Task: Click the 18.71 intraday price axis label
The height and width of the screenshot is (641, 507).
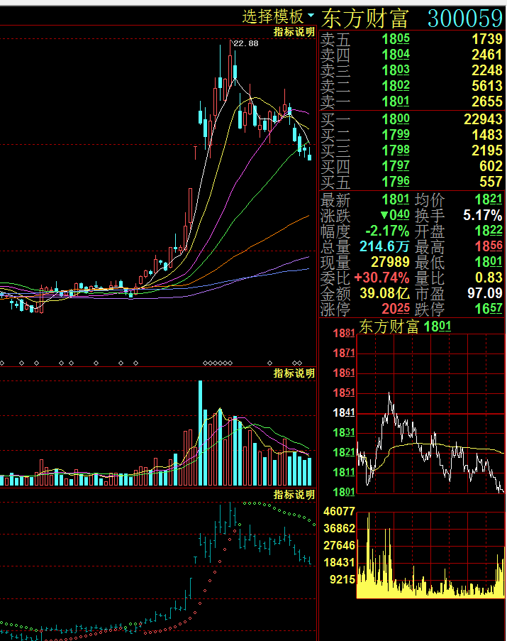Action: coord(344,354)
